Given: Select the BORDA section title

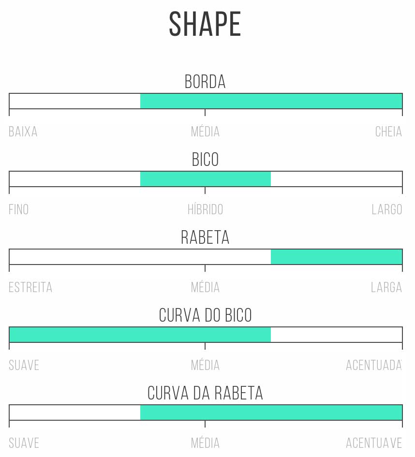Looking at the screenshot, I should [x=205, y=82].
